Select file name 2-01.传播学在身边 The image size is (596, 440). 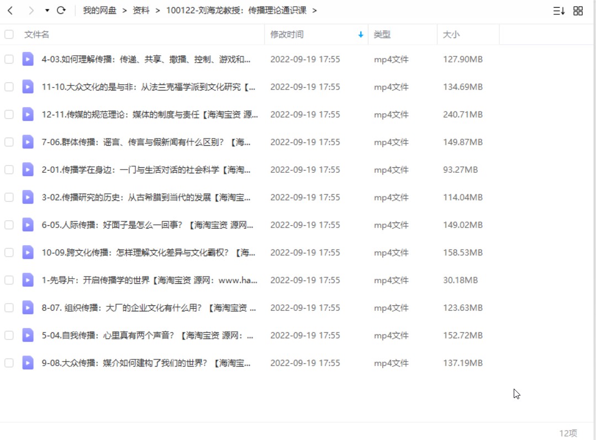(146, 170)
